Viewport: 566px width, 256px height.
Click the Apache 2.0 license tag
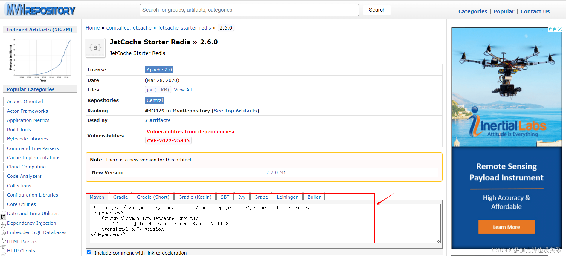159,70
